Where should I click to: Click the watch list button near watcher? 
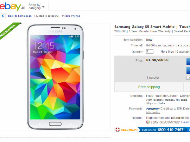point(188,78)
